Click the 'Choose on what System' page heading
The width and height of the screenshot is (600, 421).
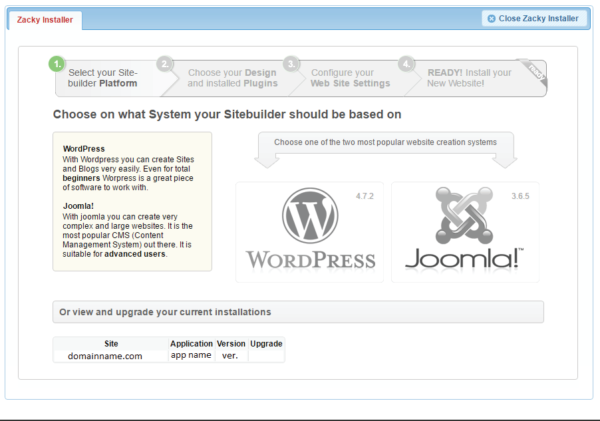[x=227, y=114]
